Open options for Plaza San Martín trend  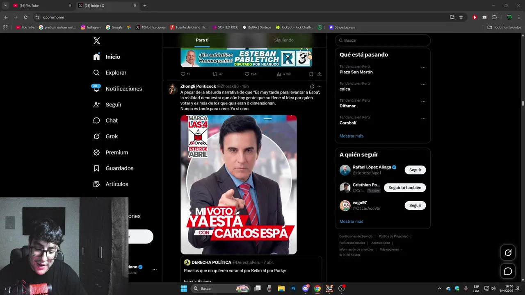tap(423, 68)
